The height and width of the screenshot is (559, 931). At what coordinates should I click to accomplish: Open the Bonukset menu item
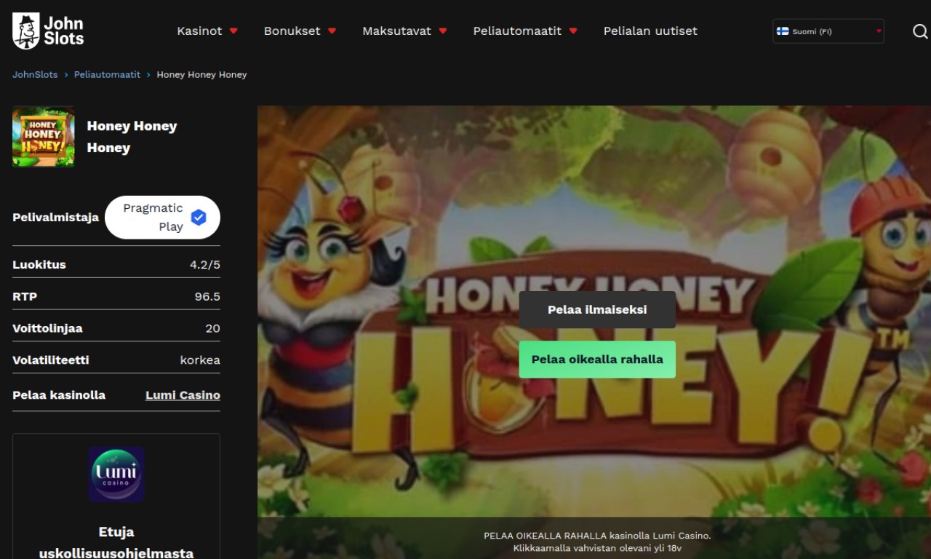(292, 31)
